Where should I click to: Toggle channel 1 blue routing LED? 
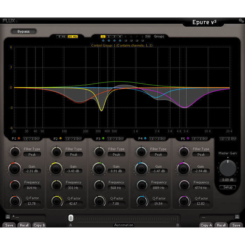pos(103,41)
